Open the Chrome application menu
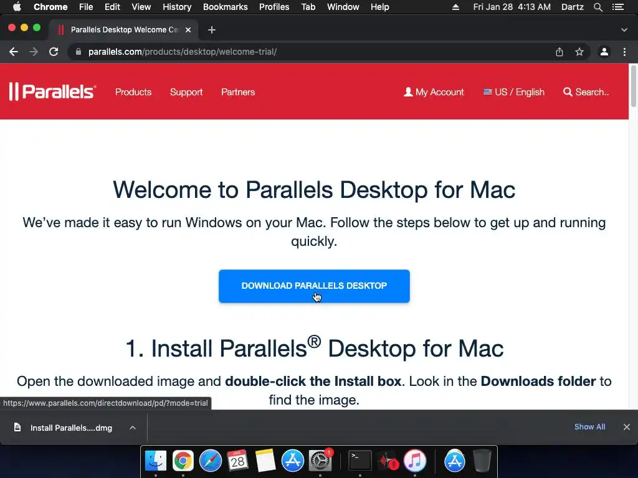The image size is (638, 478). coord(50,7)
